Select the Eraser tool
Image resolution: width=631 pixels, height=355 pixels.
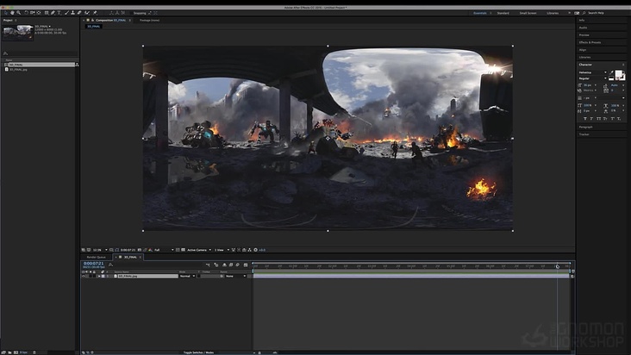(79, 13)
